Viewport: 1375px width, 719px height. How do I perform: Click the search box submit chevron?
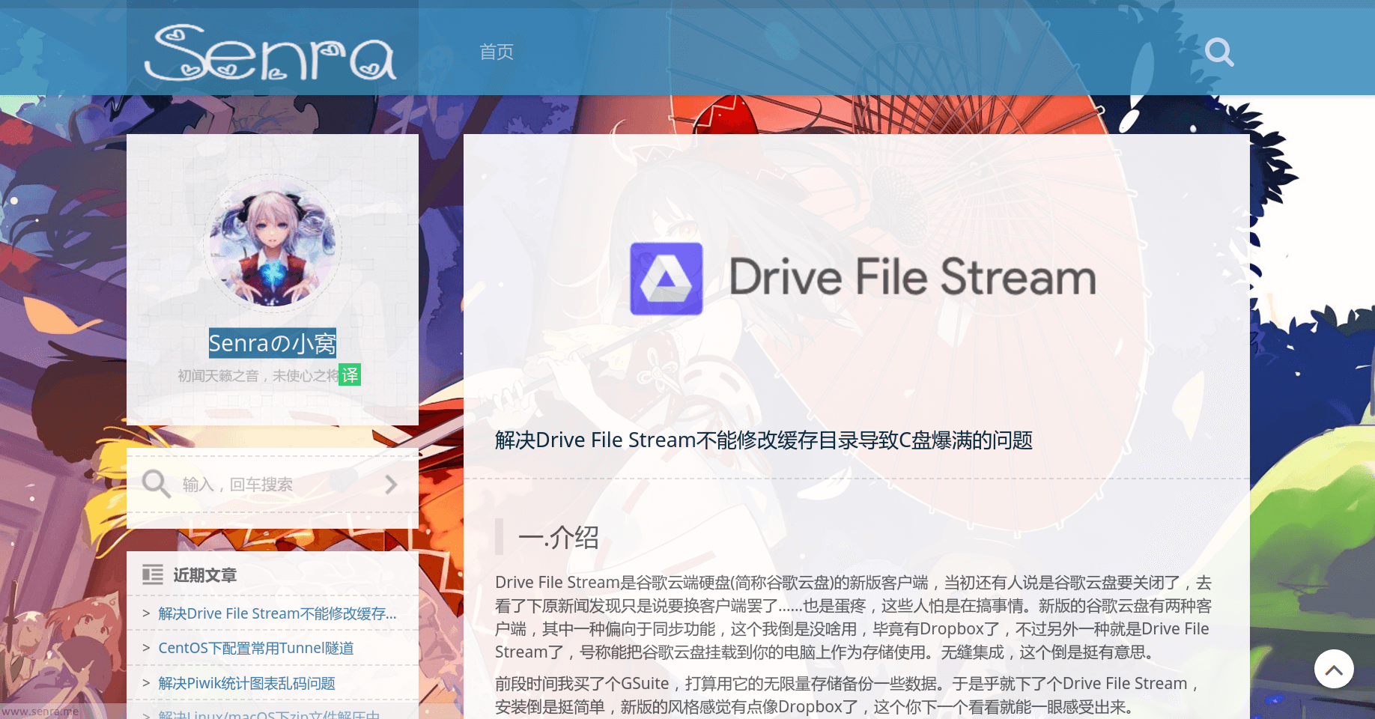point(391,485)
